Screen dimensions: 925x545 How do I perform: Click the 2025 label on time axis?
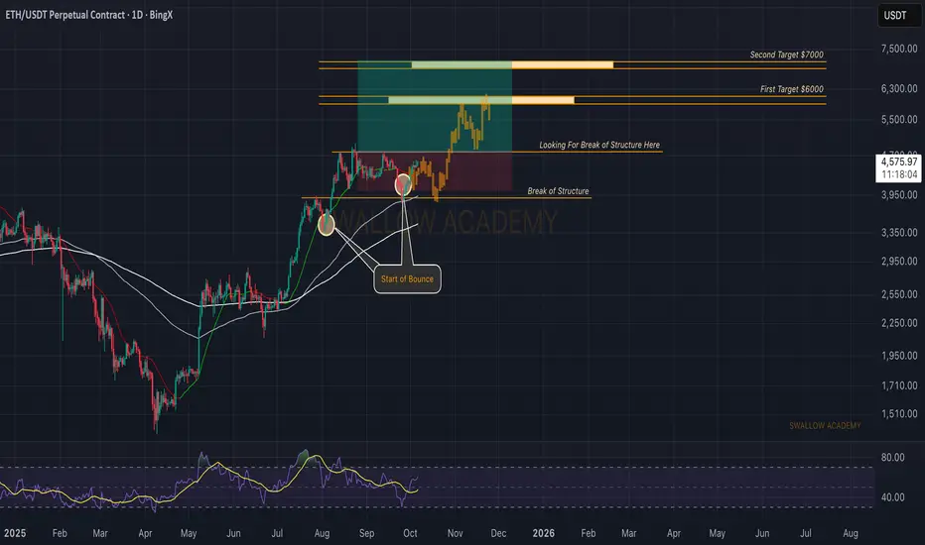point(15,533)
